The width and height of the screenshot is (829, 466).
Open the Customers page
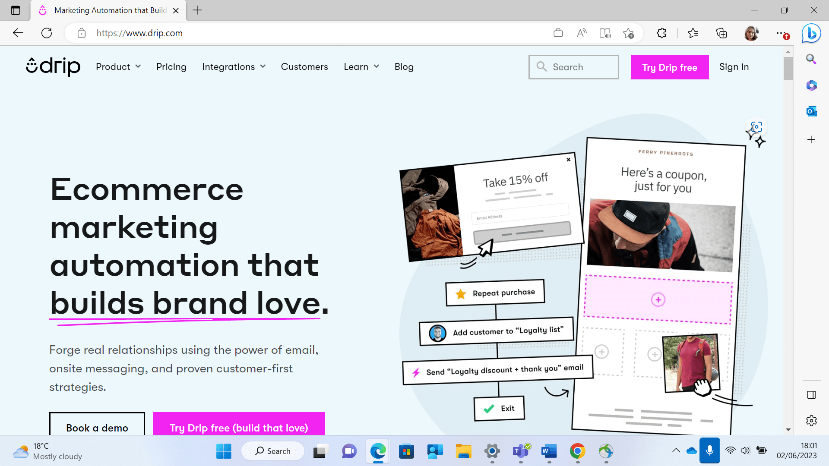pyautogui.click(x=304, y=67)
